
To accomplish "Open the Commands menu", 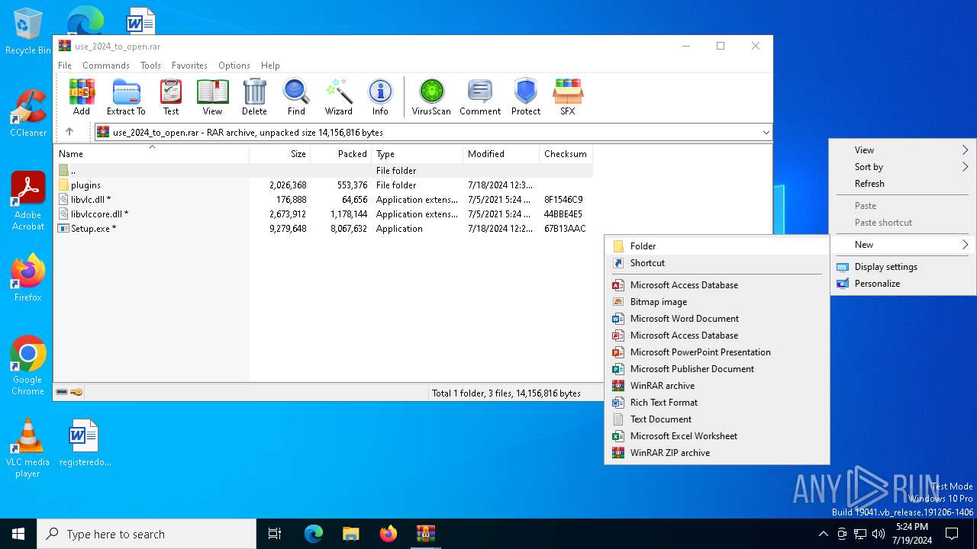I will (105, 66).
